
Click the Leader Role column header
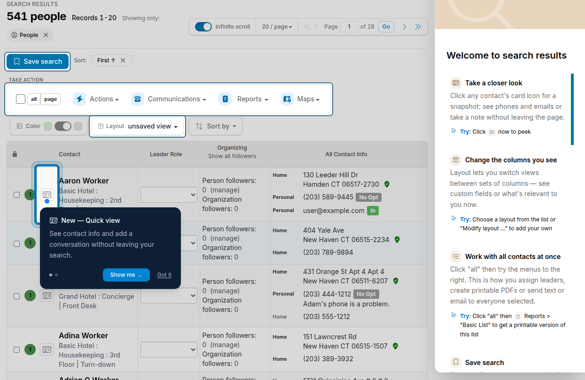click(x=166, y=154)
